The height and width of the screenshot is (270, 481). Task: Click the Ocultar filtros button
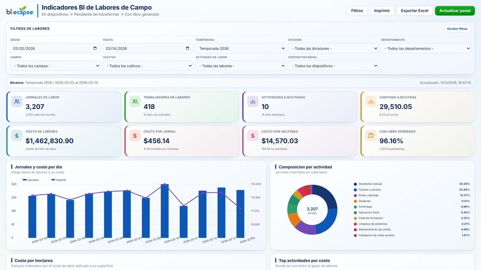point(457,29)
